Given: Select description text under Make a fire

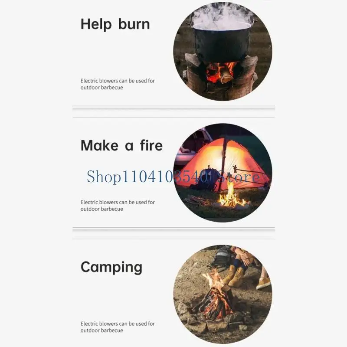Looking at the screenshot, I should coord(118,206).
